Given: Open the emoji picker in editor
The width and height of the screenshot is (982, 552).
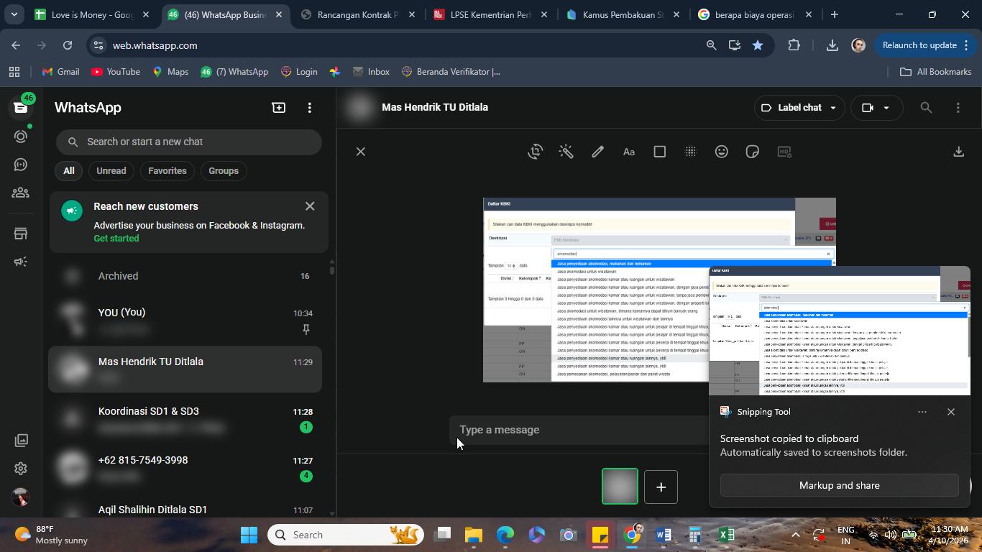Looking at the screenshot, I should (x=722, y=152).
